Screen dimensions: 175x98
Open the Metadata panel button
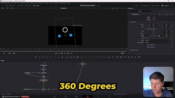pos(155,5)
